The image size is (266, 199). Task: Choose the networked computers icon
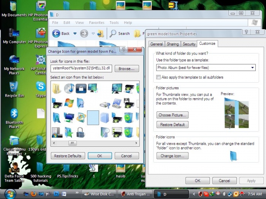[x=69, y=118]
